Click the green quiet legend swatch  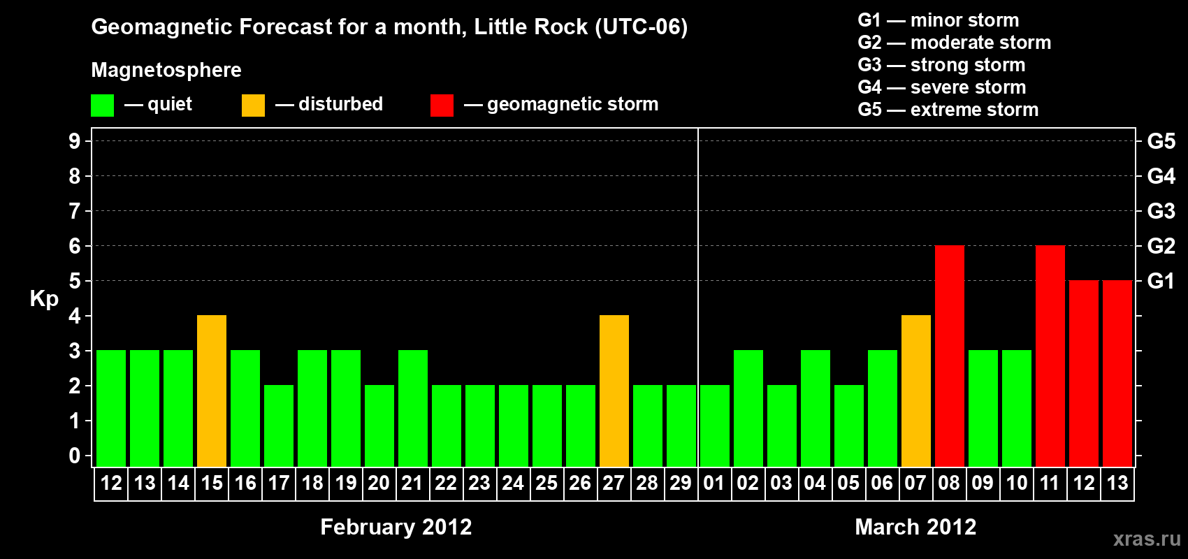(102, 106)
